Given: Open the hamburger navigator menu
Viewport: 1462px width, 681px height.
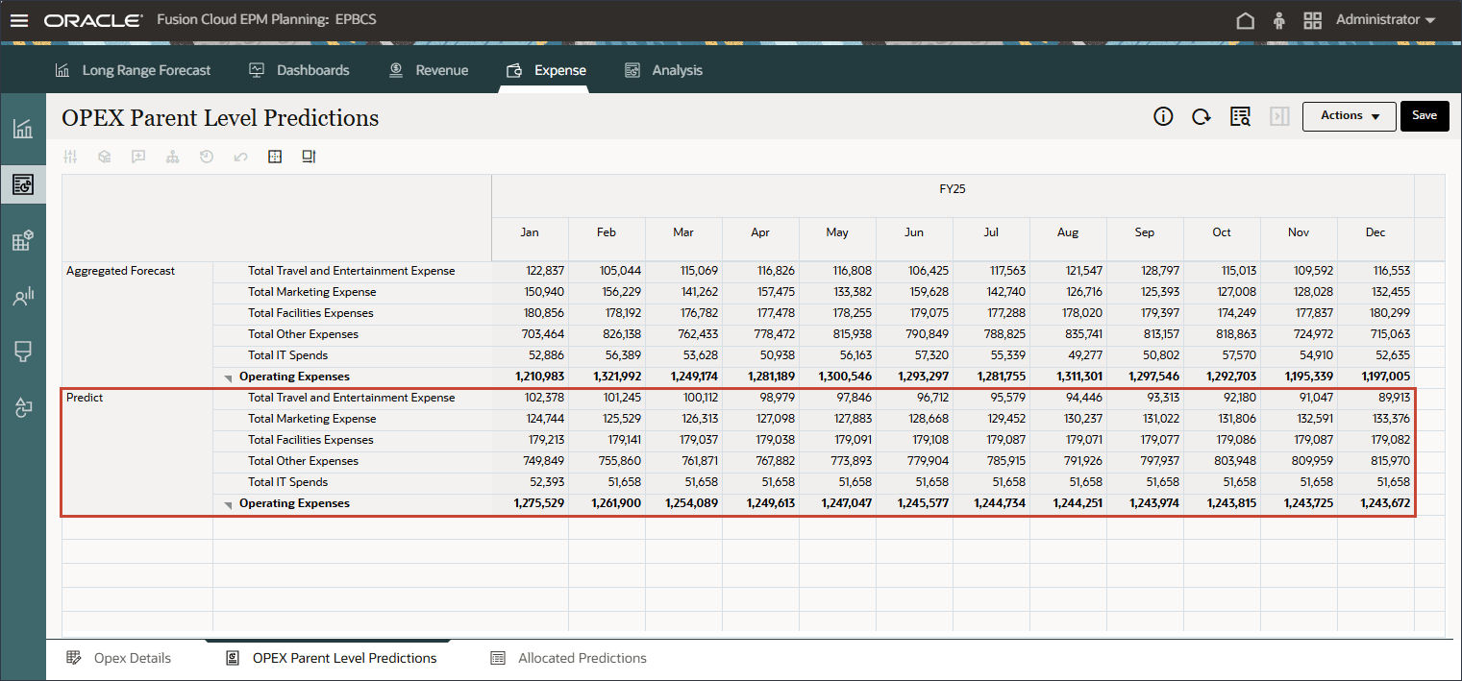Looking at the screenshot, I should [x=19, y=20].
